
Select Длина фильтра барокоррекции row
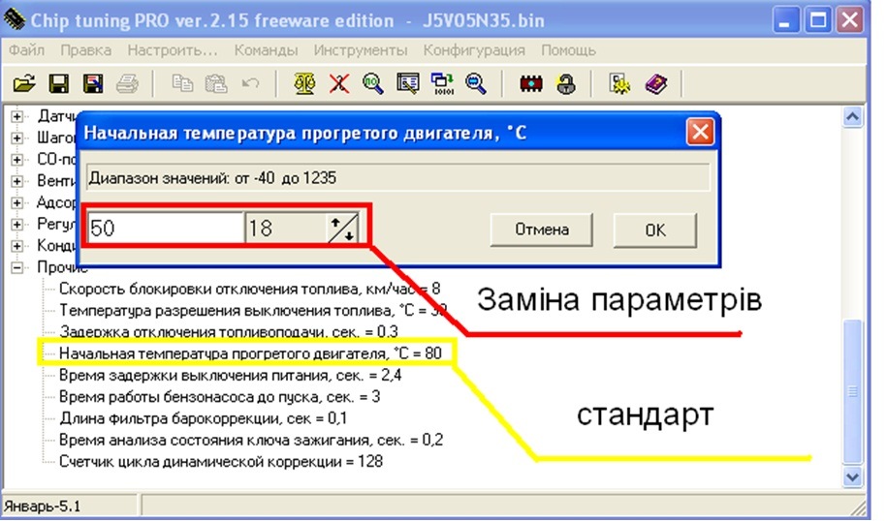tap(203, 418)
